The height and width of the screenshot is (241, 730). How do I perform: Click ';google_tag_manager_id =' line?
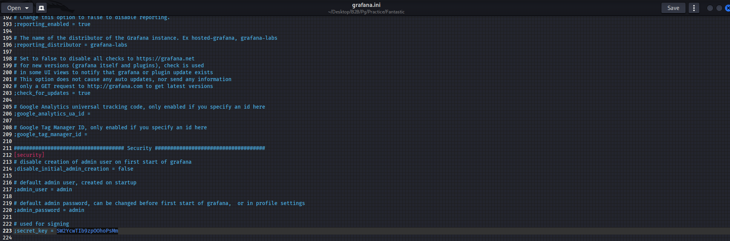(x=51, y=134)
